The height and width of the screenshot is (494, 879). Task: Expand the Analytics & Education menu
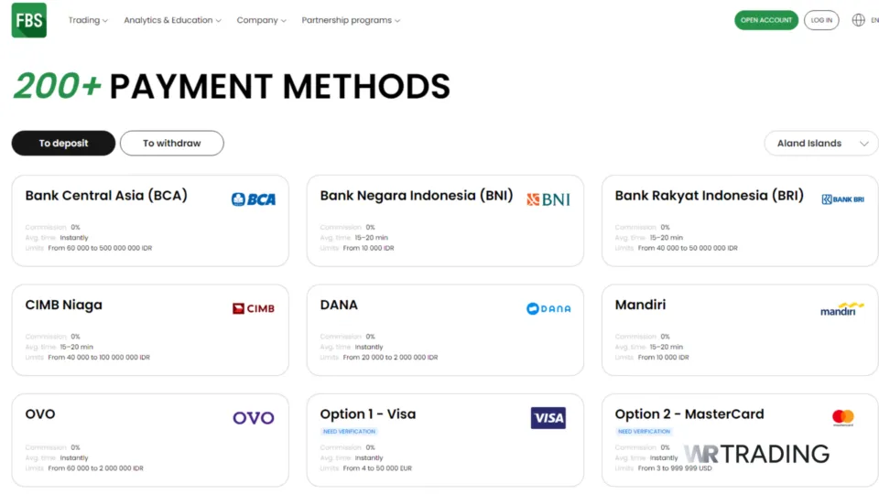[x=172, y=20]
